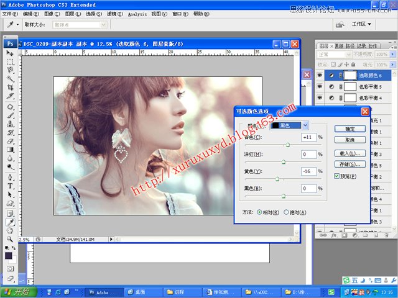Select the Brush tool

click(10, 115)
